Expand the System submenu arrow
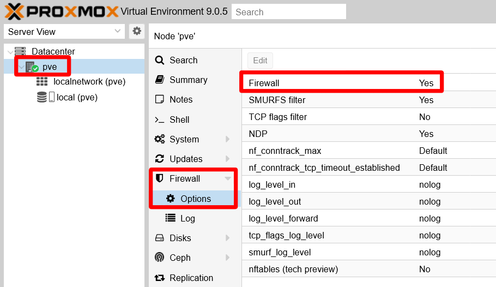 [x=227, y=139]
